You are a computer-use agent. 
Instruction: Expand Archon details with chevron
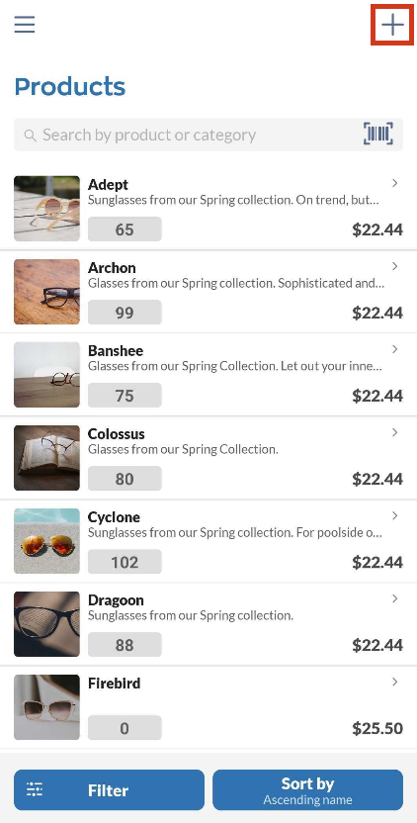point(395,266)
